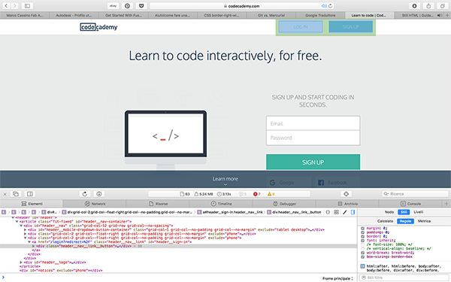
Task: Click the resources count 63 indicator
Action: point(185,194)
